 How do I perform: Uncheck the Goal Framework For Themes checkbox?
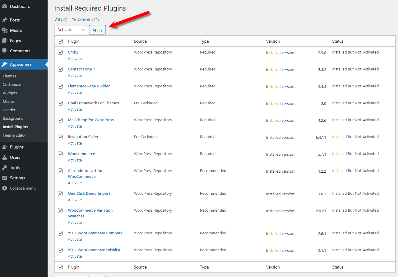(x=60, y=103)
